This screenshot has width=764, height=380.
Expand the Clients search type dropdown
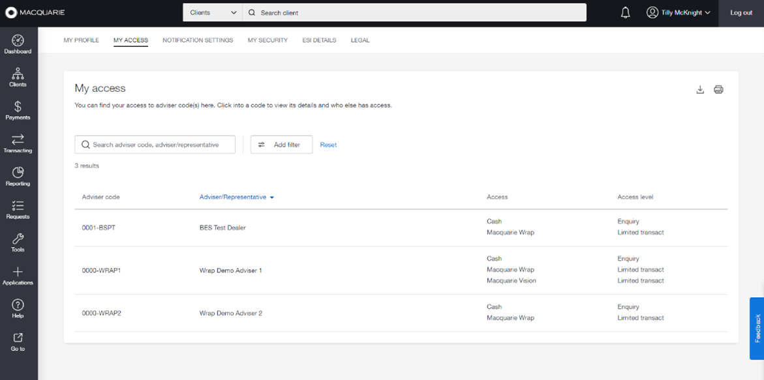coord(213,12)
